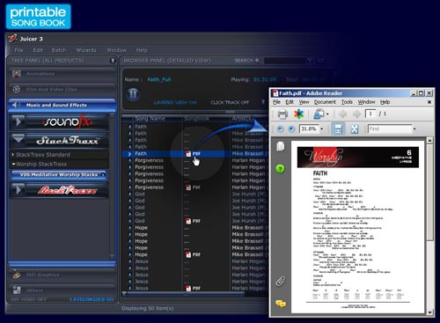Open the colorful collaboration star icon
This screenshot has width=440, height=323.
pos(298,114)
